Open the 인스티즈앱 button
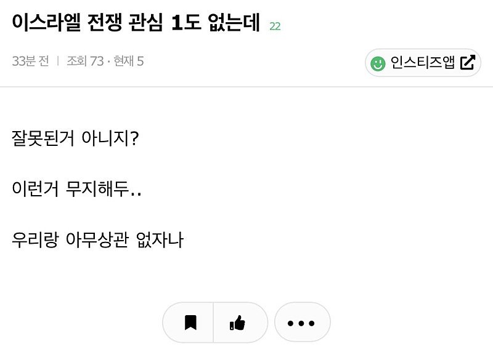Screen dimensions: 493x357 tap(423, 63)
